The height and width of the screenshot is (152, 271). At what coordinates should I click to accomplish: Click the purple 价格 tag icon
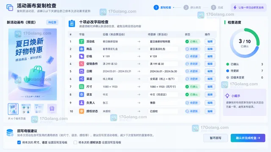click(81, 56)
